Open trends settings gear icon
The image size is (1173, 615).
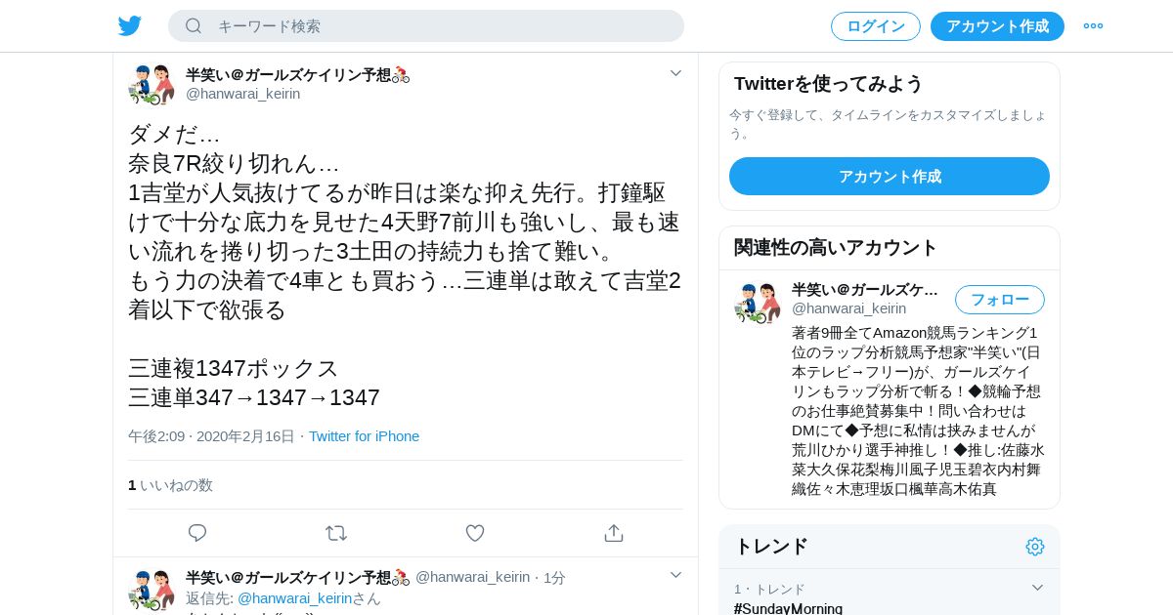point(1035,547)
